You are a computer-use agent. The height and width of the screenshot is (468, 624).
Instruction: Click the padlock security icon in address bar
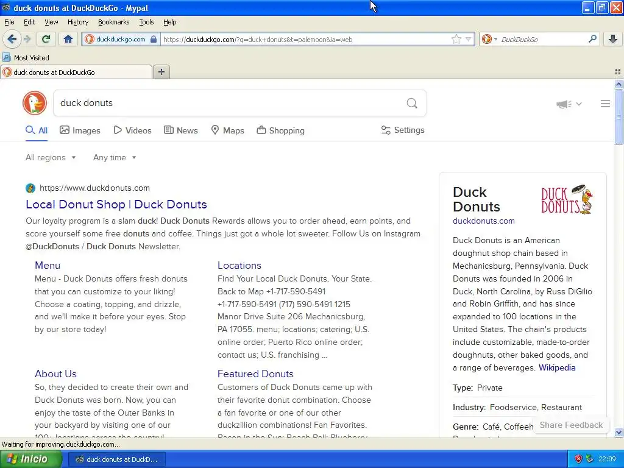tap(154, 40)
